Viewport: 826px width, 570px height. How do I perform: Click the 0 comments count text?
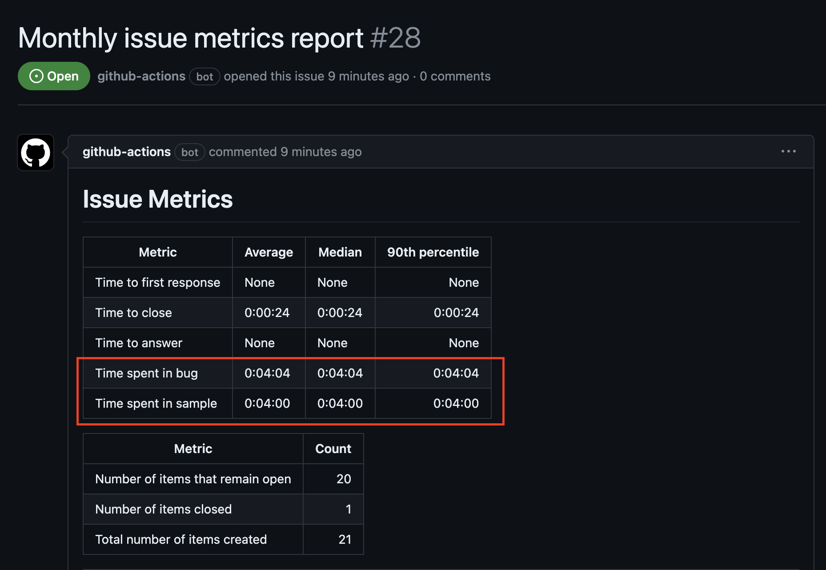pos(455,76)
